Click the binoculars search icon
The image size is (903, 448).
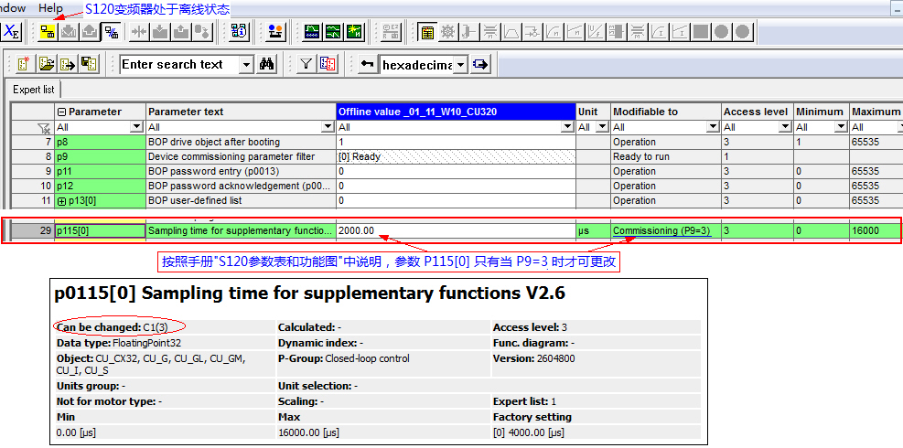pyautogui.click(x=266, y=64)
